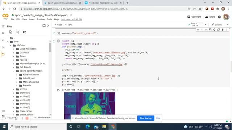Select the Maria Sharapova folder

tap(31, 82)
